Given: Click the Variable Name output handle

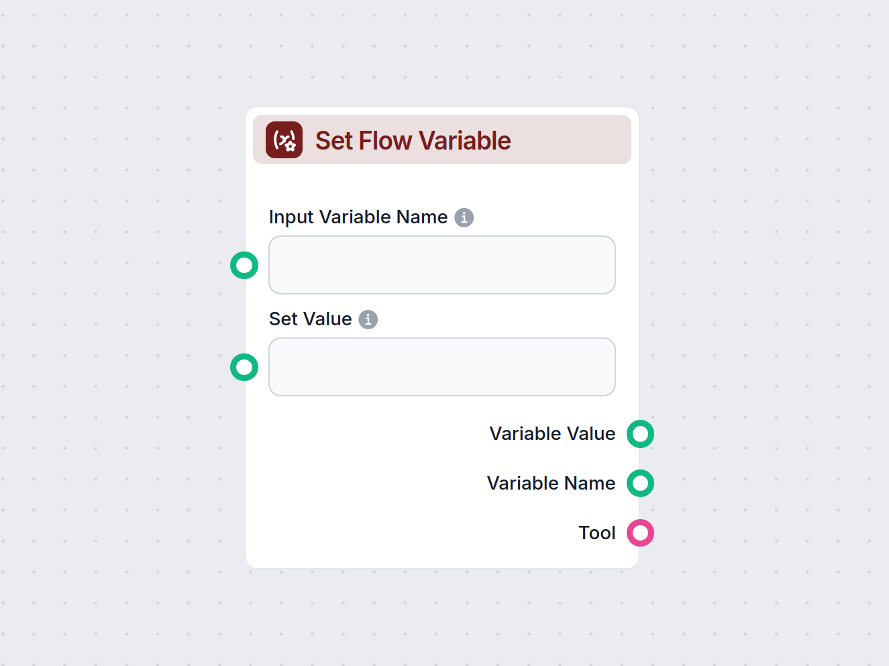Looking at the screenshot, I should (640, 484).
